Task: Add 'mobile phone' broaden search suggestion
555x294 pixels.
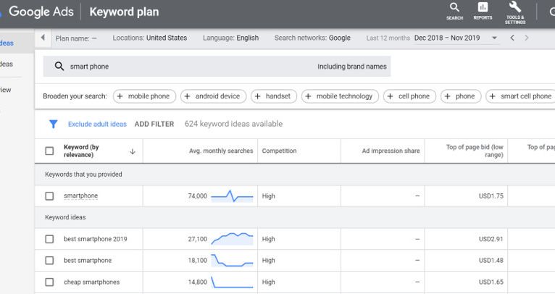Action: (x=143, y=96)
